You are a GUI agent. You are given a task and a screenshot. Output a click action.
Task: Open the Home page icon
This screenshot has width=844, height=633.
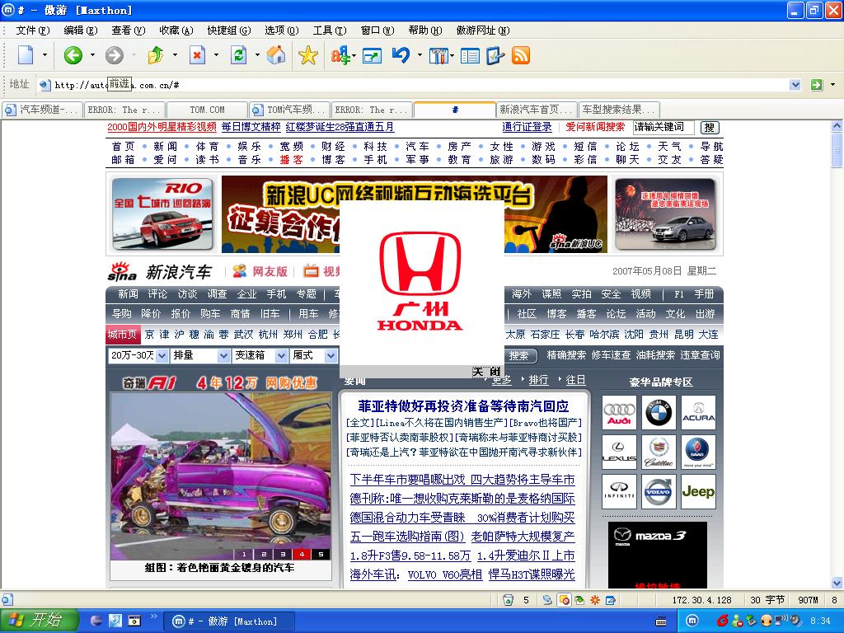click(x=276, y=55)
